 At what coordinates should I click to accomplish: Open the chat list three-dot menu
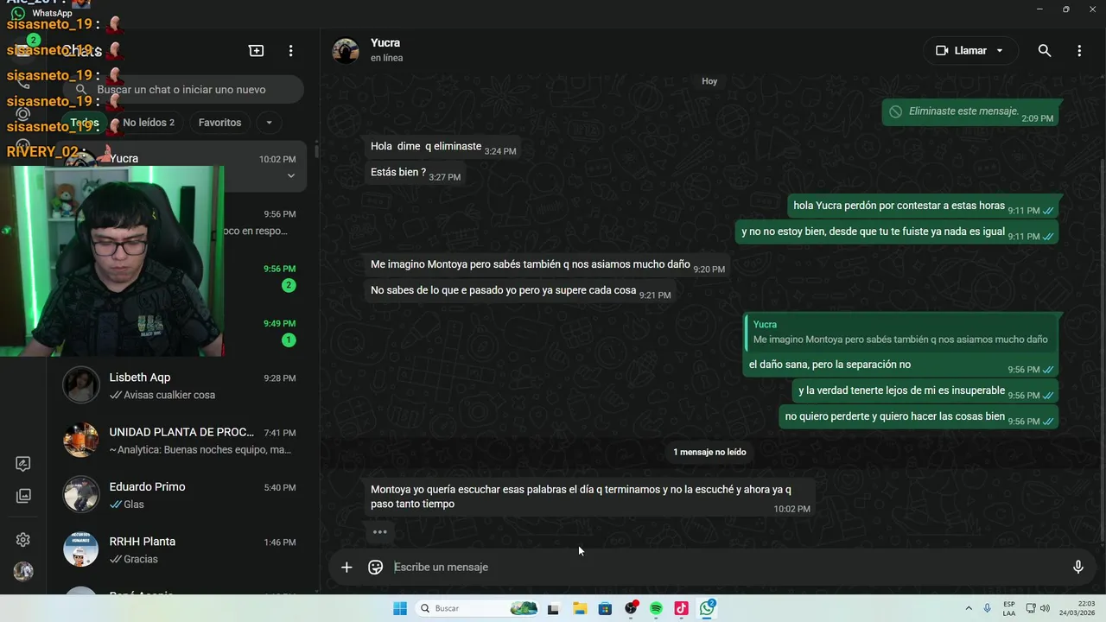[291, 51]
